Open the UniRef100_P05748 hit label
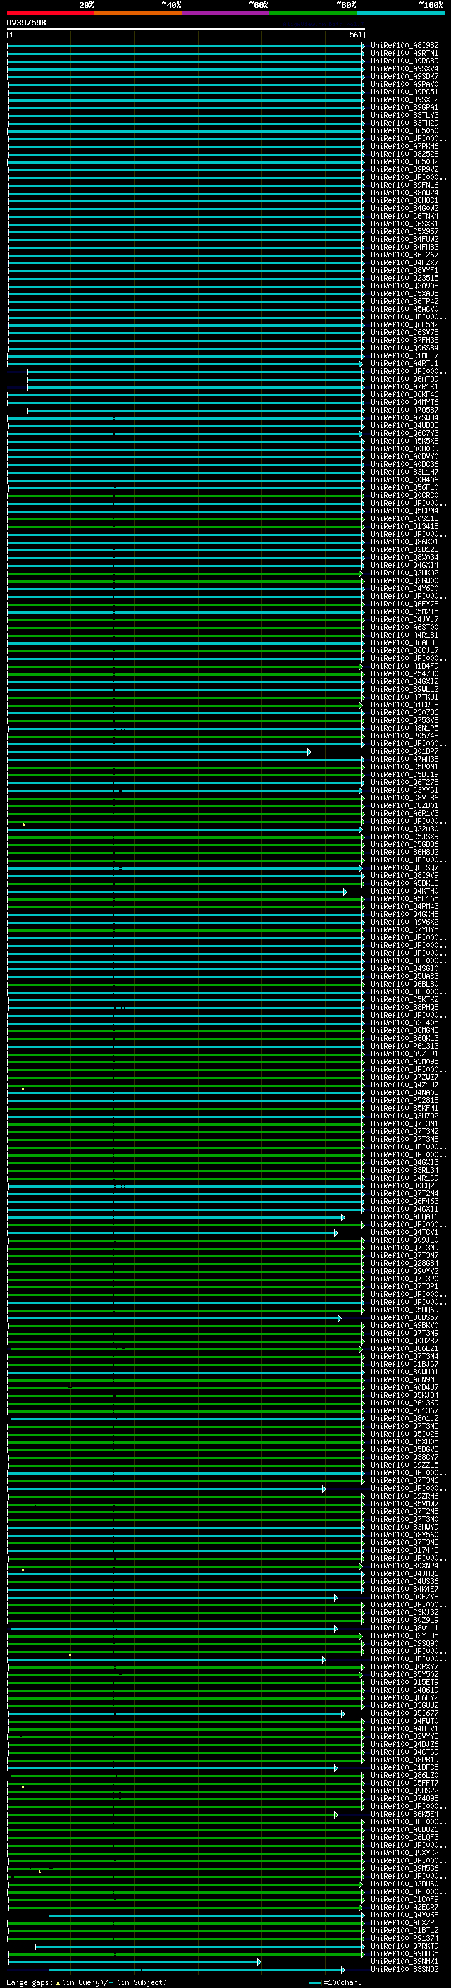Viewport: 451px width, 1988px height. (404, 736)
